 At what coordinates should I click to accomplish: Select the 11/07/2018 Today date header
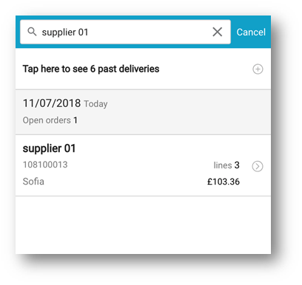point(143,112)
